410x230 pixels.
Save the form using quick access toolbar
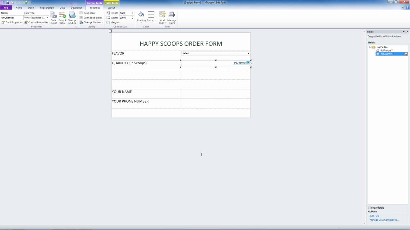(7, 2)
